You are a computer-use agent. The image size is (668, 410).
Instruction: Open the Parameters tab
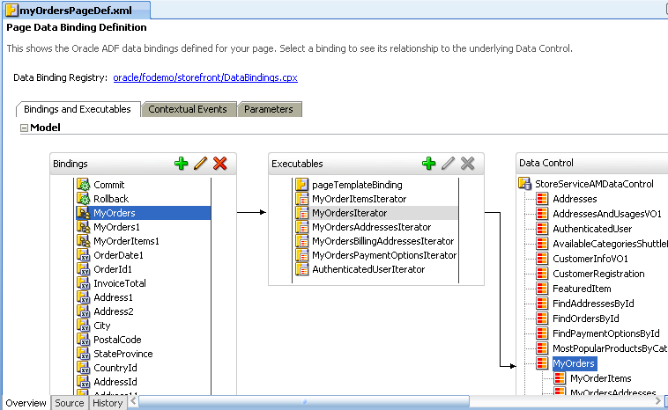(x=269, y=109)
